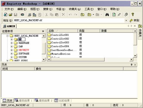Image resolution: width=143 pixels, height=108 pixels.
Task: Switch to the 查找结果 2 tab
Action: point(44,101)
